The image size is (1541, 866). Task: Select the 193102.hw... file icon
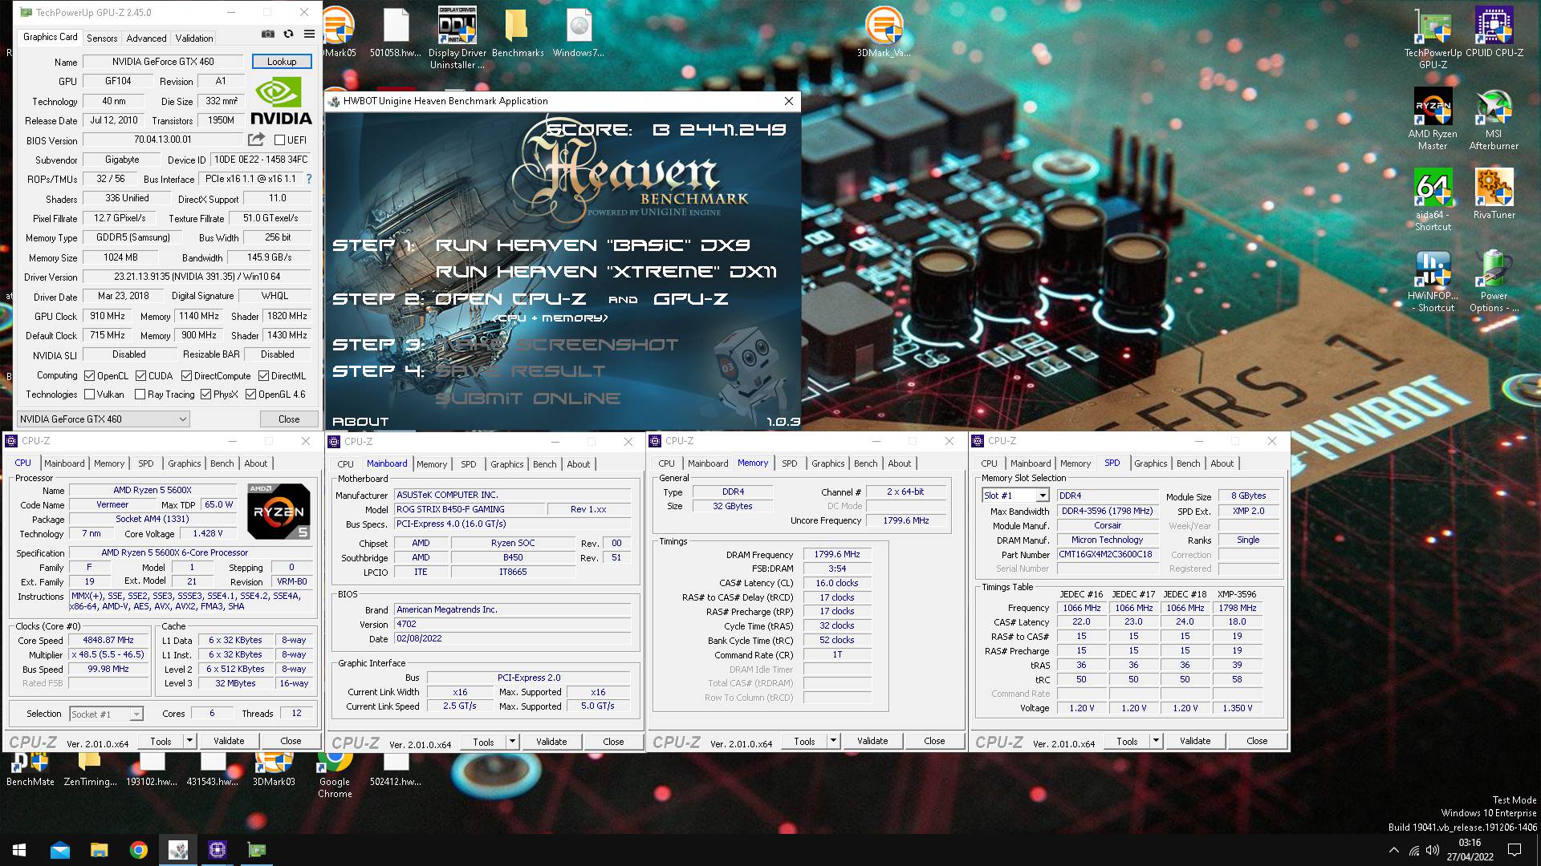pos(152,770)
